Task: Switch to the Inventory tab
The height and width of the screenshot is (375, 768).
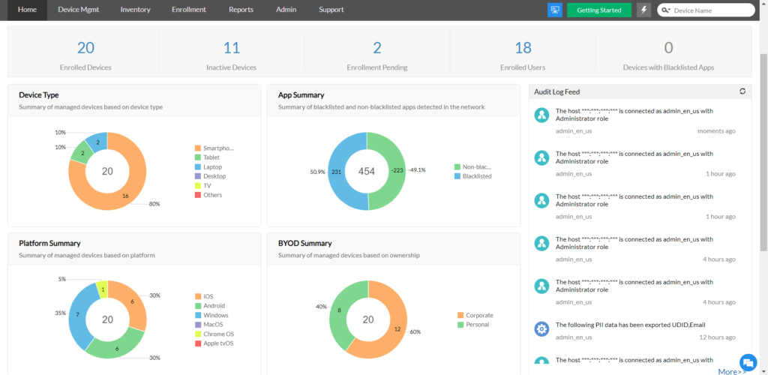Action: [x=135, y=10]
